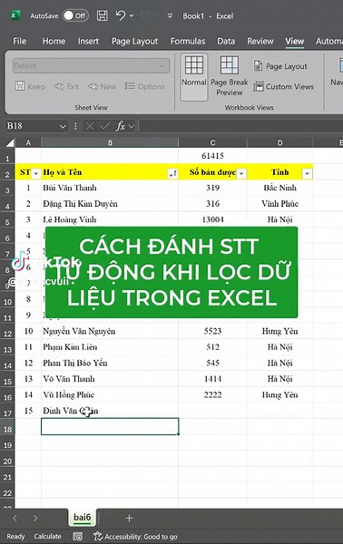Screen dimensions: 343x544
Task: Click the Enter checkmark formula icon
Action: tap(105, 126)
